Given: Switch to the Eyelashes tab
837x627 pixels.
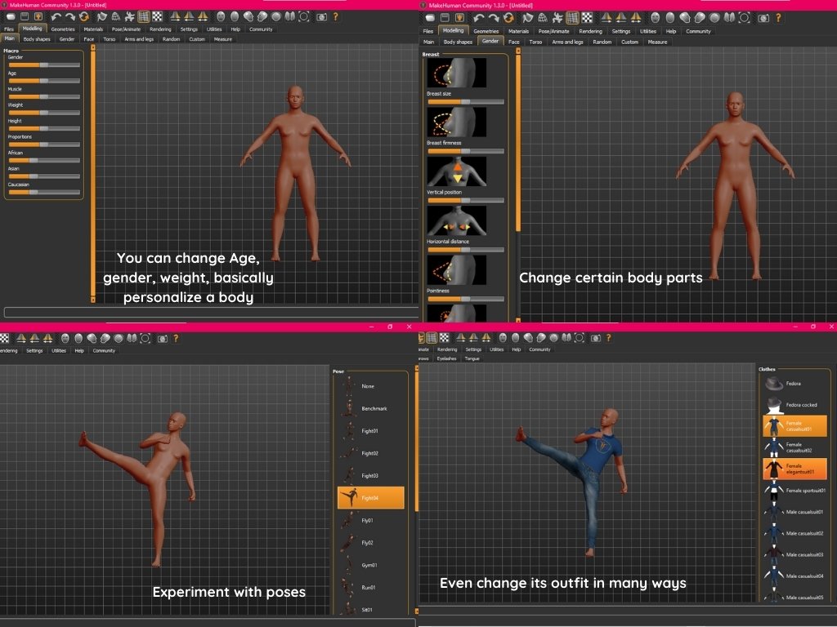Looking at the screenshot, I should coord(447,358).
